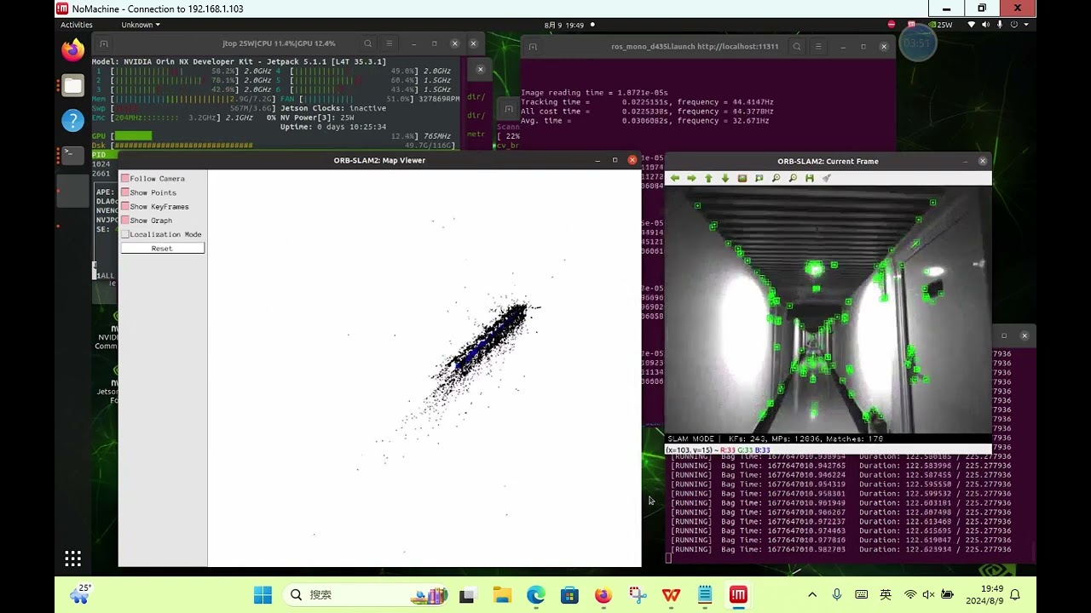1091x613 pixels.
Task: Open Snipping Tool on Windows taskbar
Action: 637,595
